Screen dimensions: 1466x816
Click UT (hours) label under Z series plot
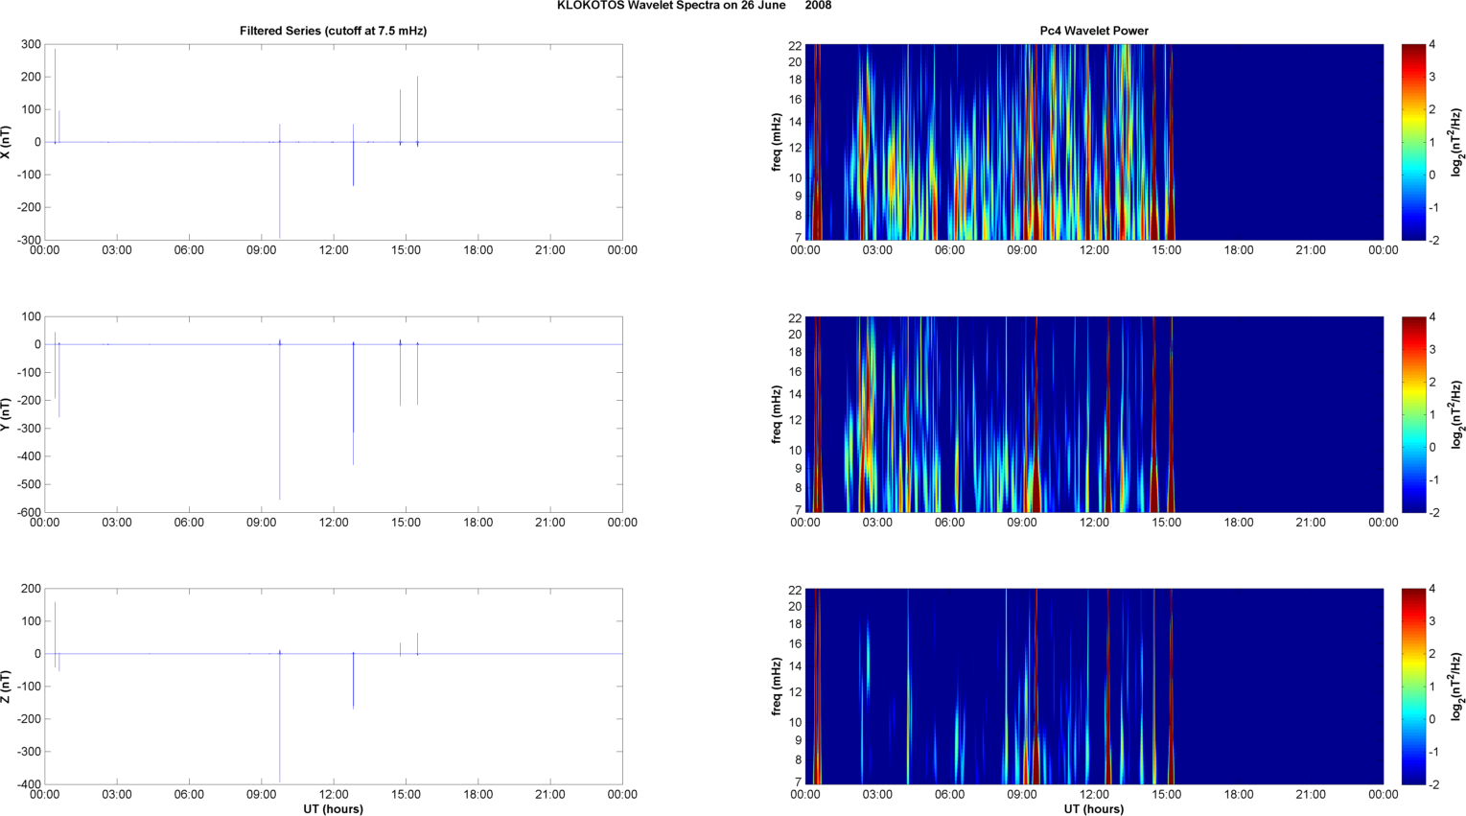[x=333, y=809]
